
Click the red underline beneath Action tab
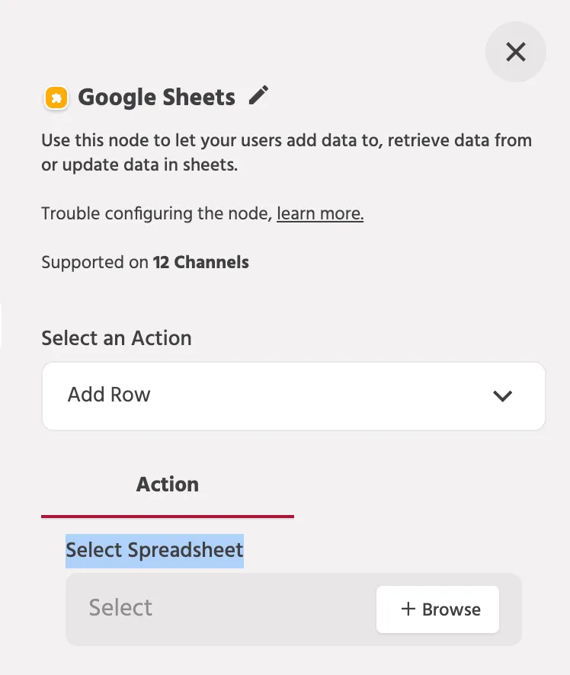tap(168, 516)
